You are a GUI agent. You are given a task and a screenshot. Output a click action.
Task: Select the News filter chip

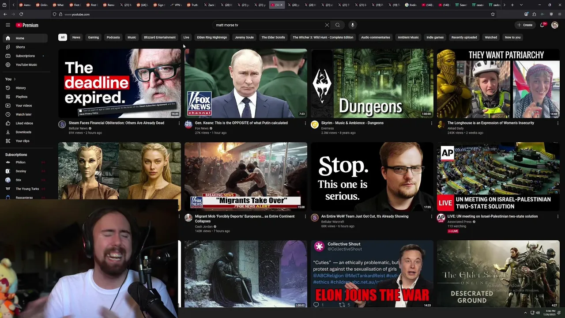pos(76,37)
